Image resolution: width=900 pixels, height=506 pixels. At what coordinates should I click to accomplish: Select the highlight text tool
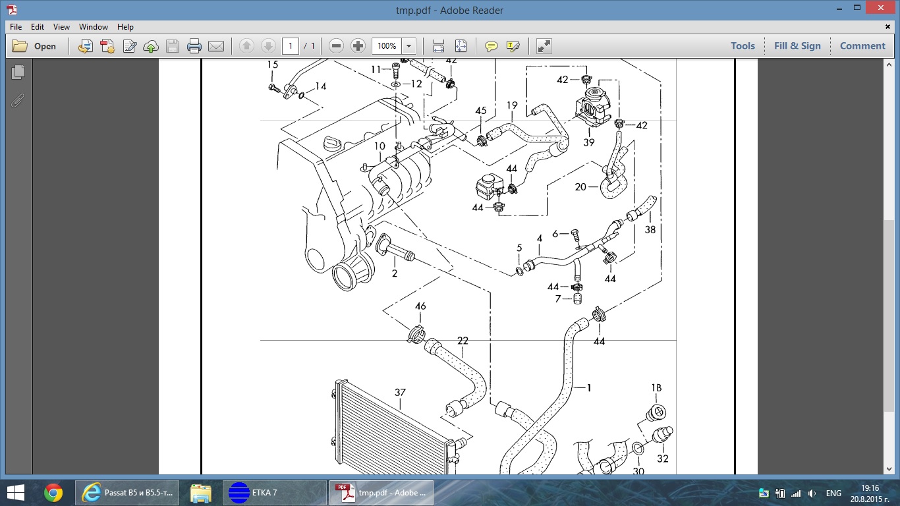(x=513, y=46)
